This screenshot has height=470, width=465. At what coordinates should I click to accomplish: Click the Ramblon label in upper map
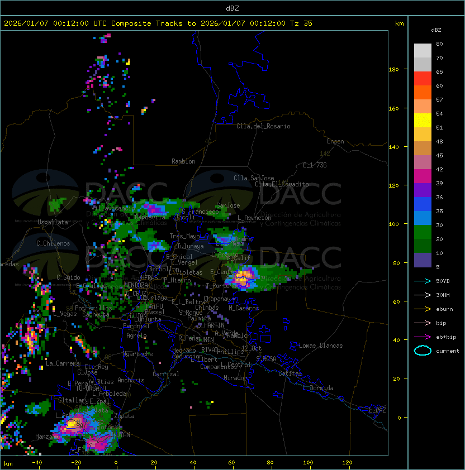[183, 161]
